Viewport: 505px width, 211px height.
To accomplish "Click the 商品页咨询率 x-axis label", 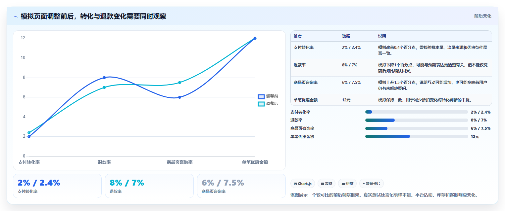I will click(179, 162).
